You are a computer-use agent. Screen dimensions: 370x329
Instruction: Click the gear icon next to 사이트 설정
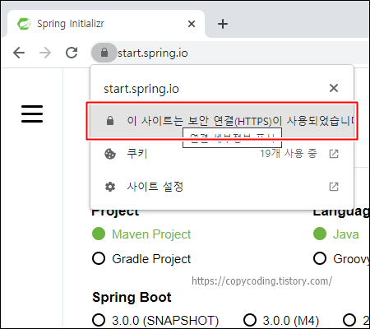click(x=110, y=187)
